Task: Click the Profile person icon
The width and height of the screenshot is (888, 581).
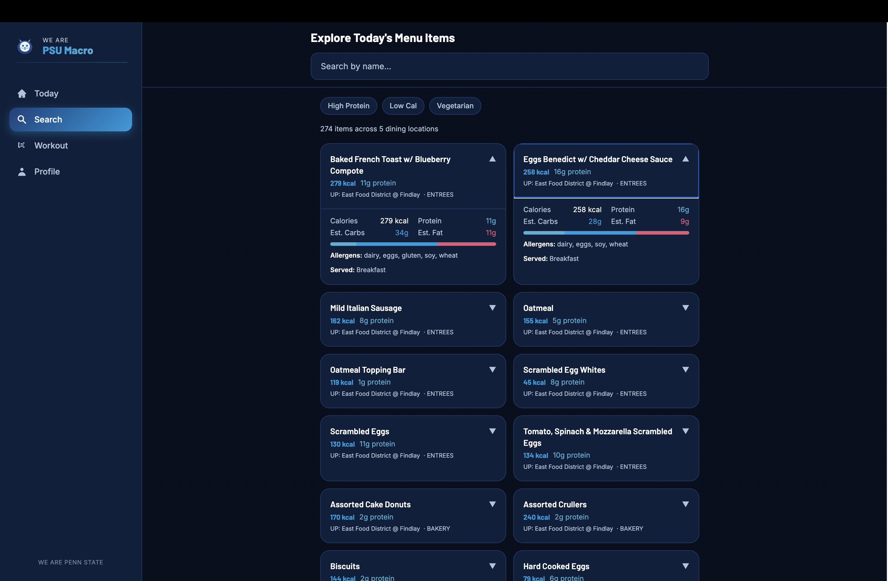Action: (x=22, y=171)
